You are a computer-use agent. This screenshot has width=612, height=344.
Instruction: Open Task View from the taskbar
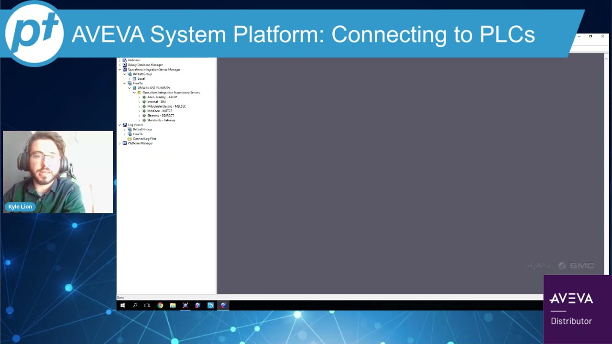click(x=147, y=305)
